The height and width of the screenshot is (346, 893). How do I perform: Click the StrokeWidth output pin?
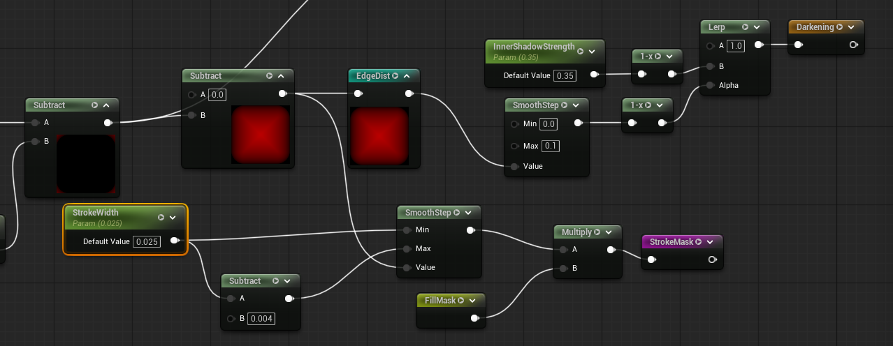coord(174,241)
